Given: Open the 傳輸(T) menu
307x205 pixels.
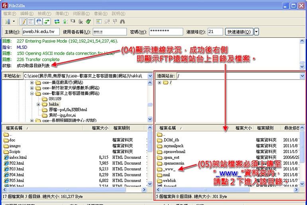Looking at the screenshot, I should tap(62, 14).
